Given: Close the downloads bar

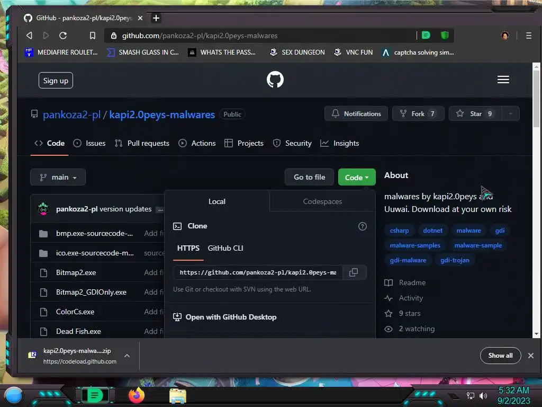Looking at the screenshot, I should 530,356.
